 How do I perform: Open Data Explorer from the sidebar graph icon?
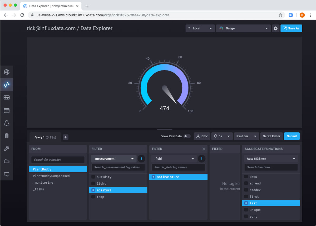coord(7,85)
